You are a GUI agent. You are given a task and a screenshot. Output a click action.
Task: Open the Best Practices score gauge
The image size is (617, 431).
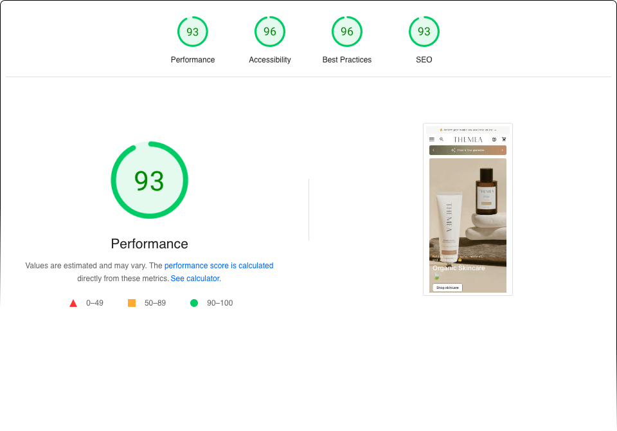(347, 32)
